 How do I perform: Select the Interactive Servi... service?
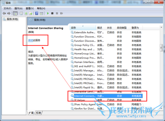pos(106,92)
